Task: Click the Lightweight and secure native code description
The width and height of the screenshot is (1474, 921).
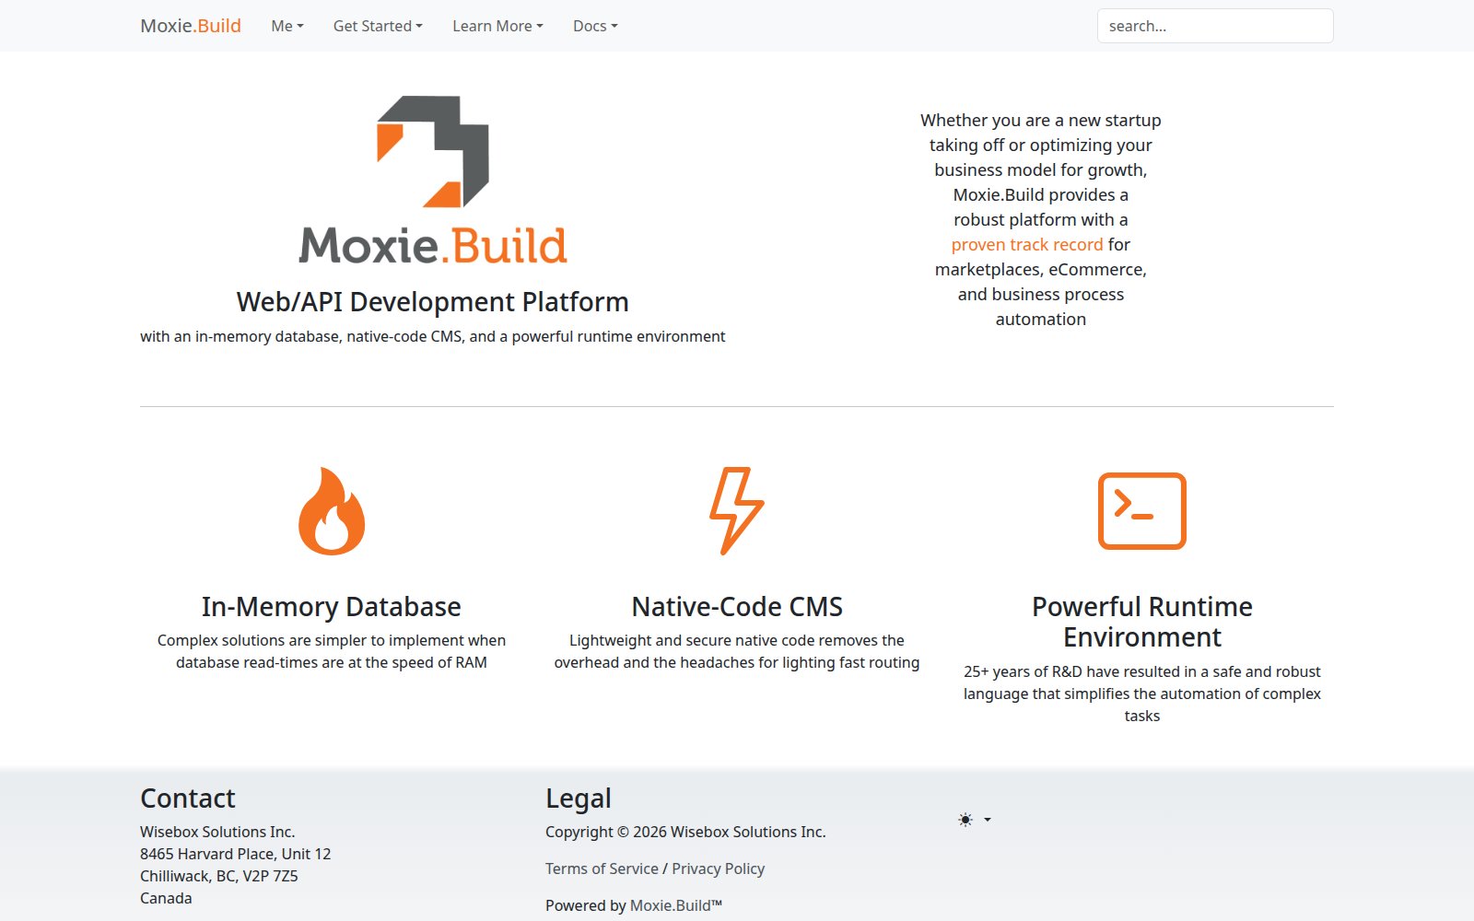Action: [737, 651]
